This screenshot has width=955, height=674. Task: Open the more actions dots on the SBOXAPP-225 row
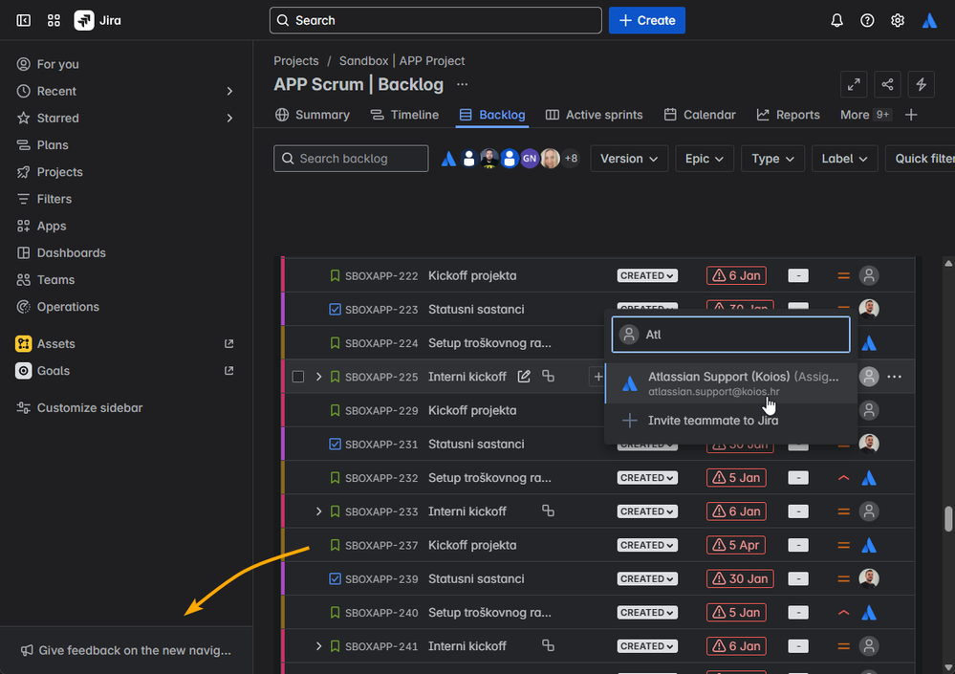(894, 377)
